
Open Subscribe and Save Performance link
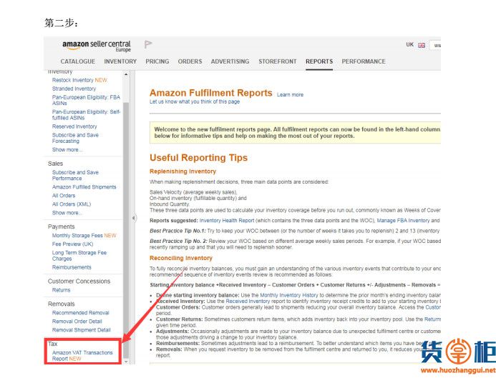[x=75, y=175]
